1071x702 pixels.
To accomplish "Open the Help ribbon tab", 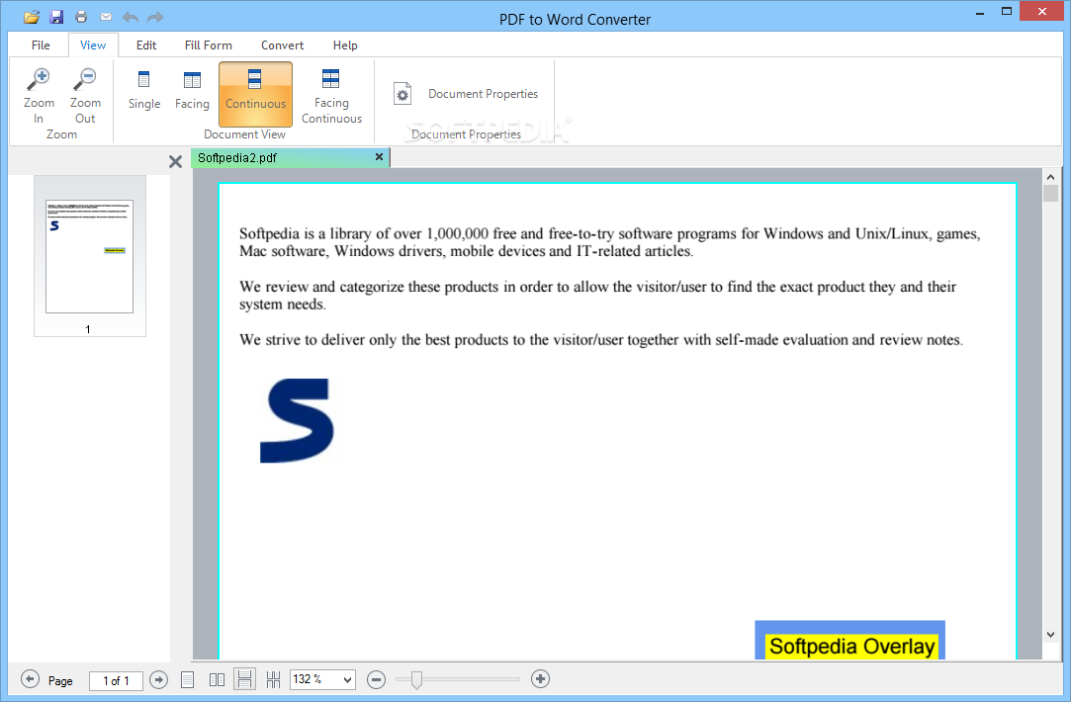I will pos(345,45).
